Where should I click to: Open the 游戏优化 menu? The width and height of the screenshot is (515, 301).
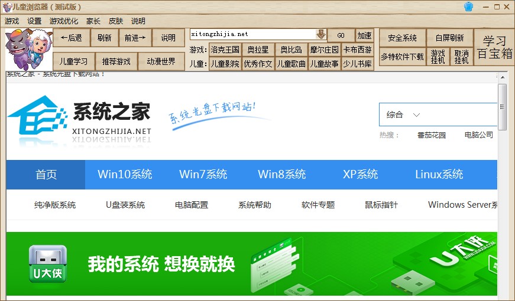click(x=64, y=21)
